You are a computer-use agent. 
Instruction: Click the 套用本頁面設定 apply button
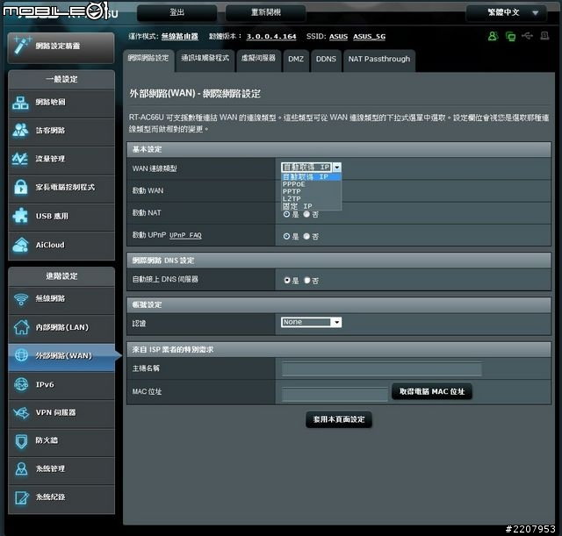[x=339, y=419]
